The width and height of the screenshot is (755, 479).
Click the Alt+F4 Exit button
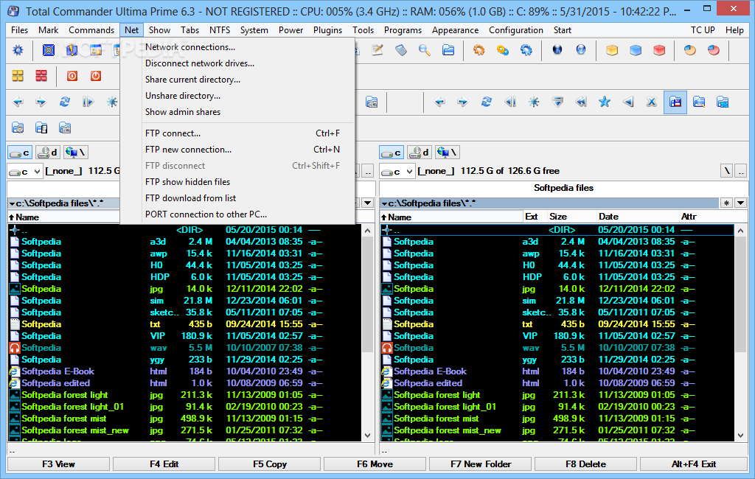coord(693,464)
